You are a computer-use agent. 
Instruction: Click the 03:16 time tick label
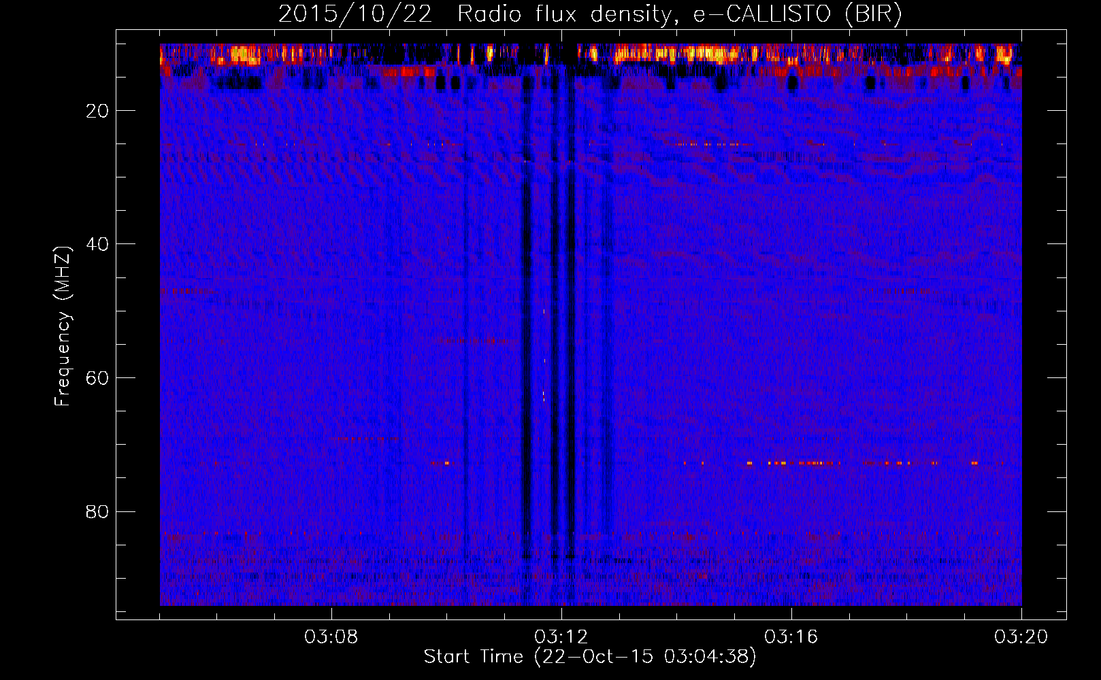click(x=791, y=637)
